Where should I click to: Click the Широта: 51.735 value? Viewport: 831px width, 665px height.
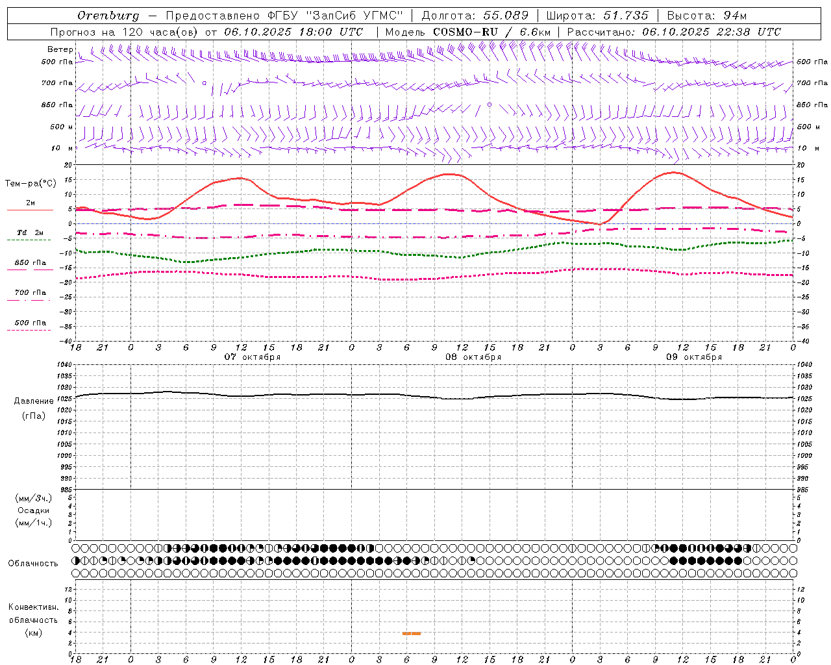click(597, 16)
